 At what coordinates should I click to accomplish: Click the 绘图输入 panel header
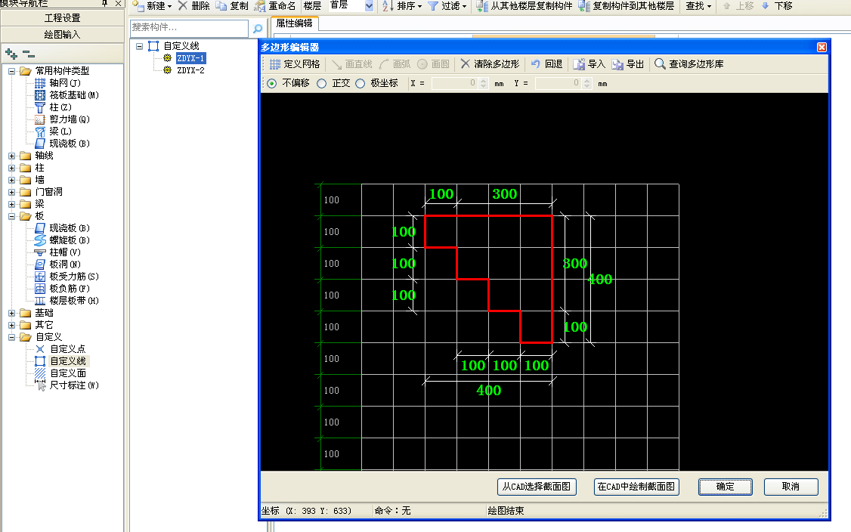tap(63, 34)
